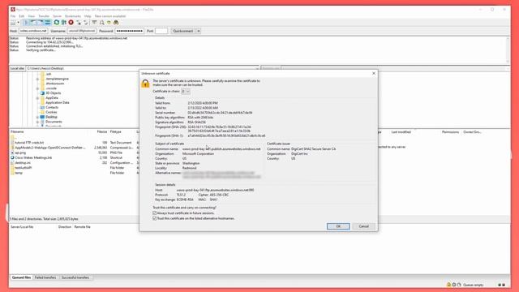This screenshot has height=292, width=519.
Task: Disconnect from the current server
Action: pos(79,23)
